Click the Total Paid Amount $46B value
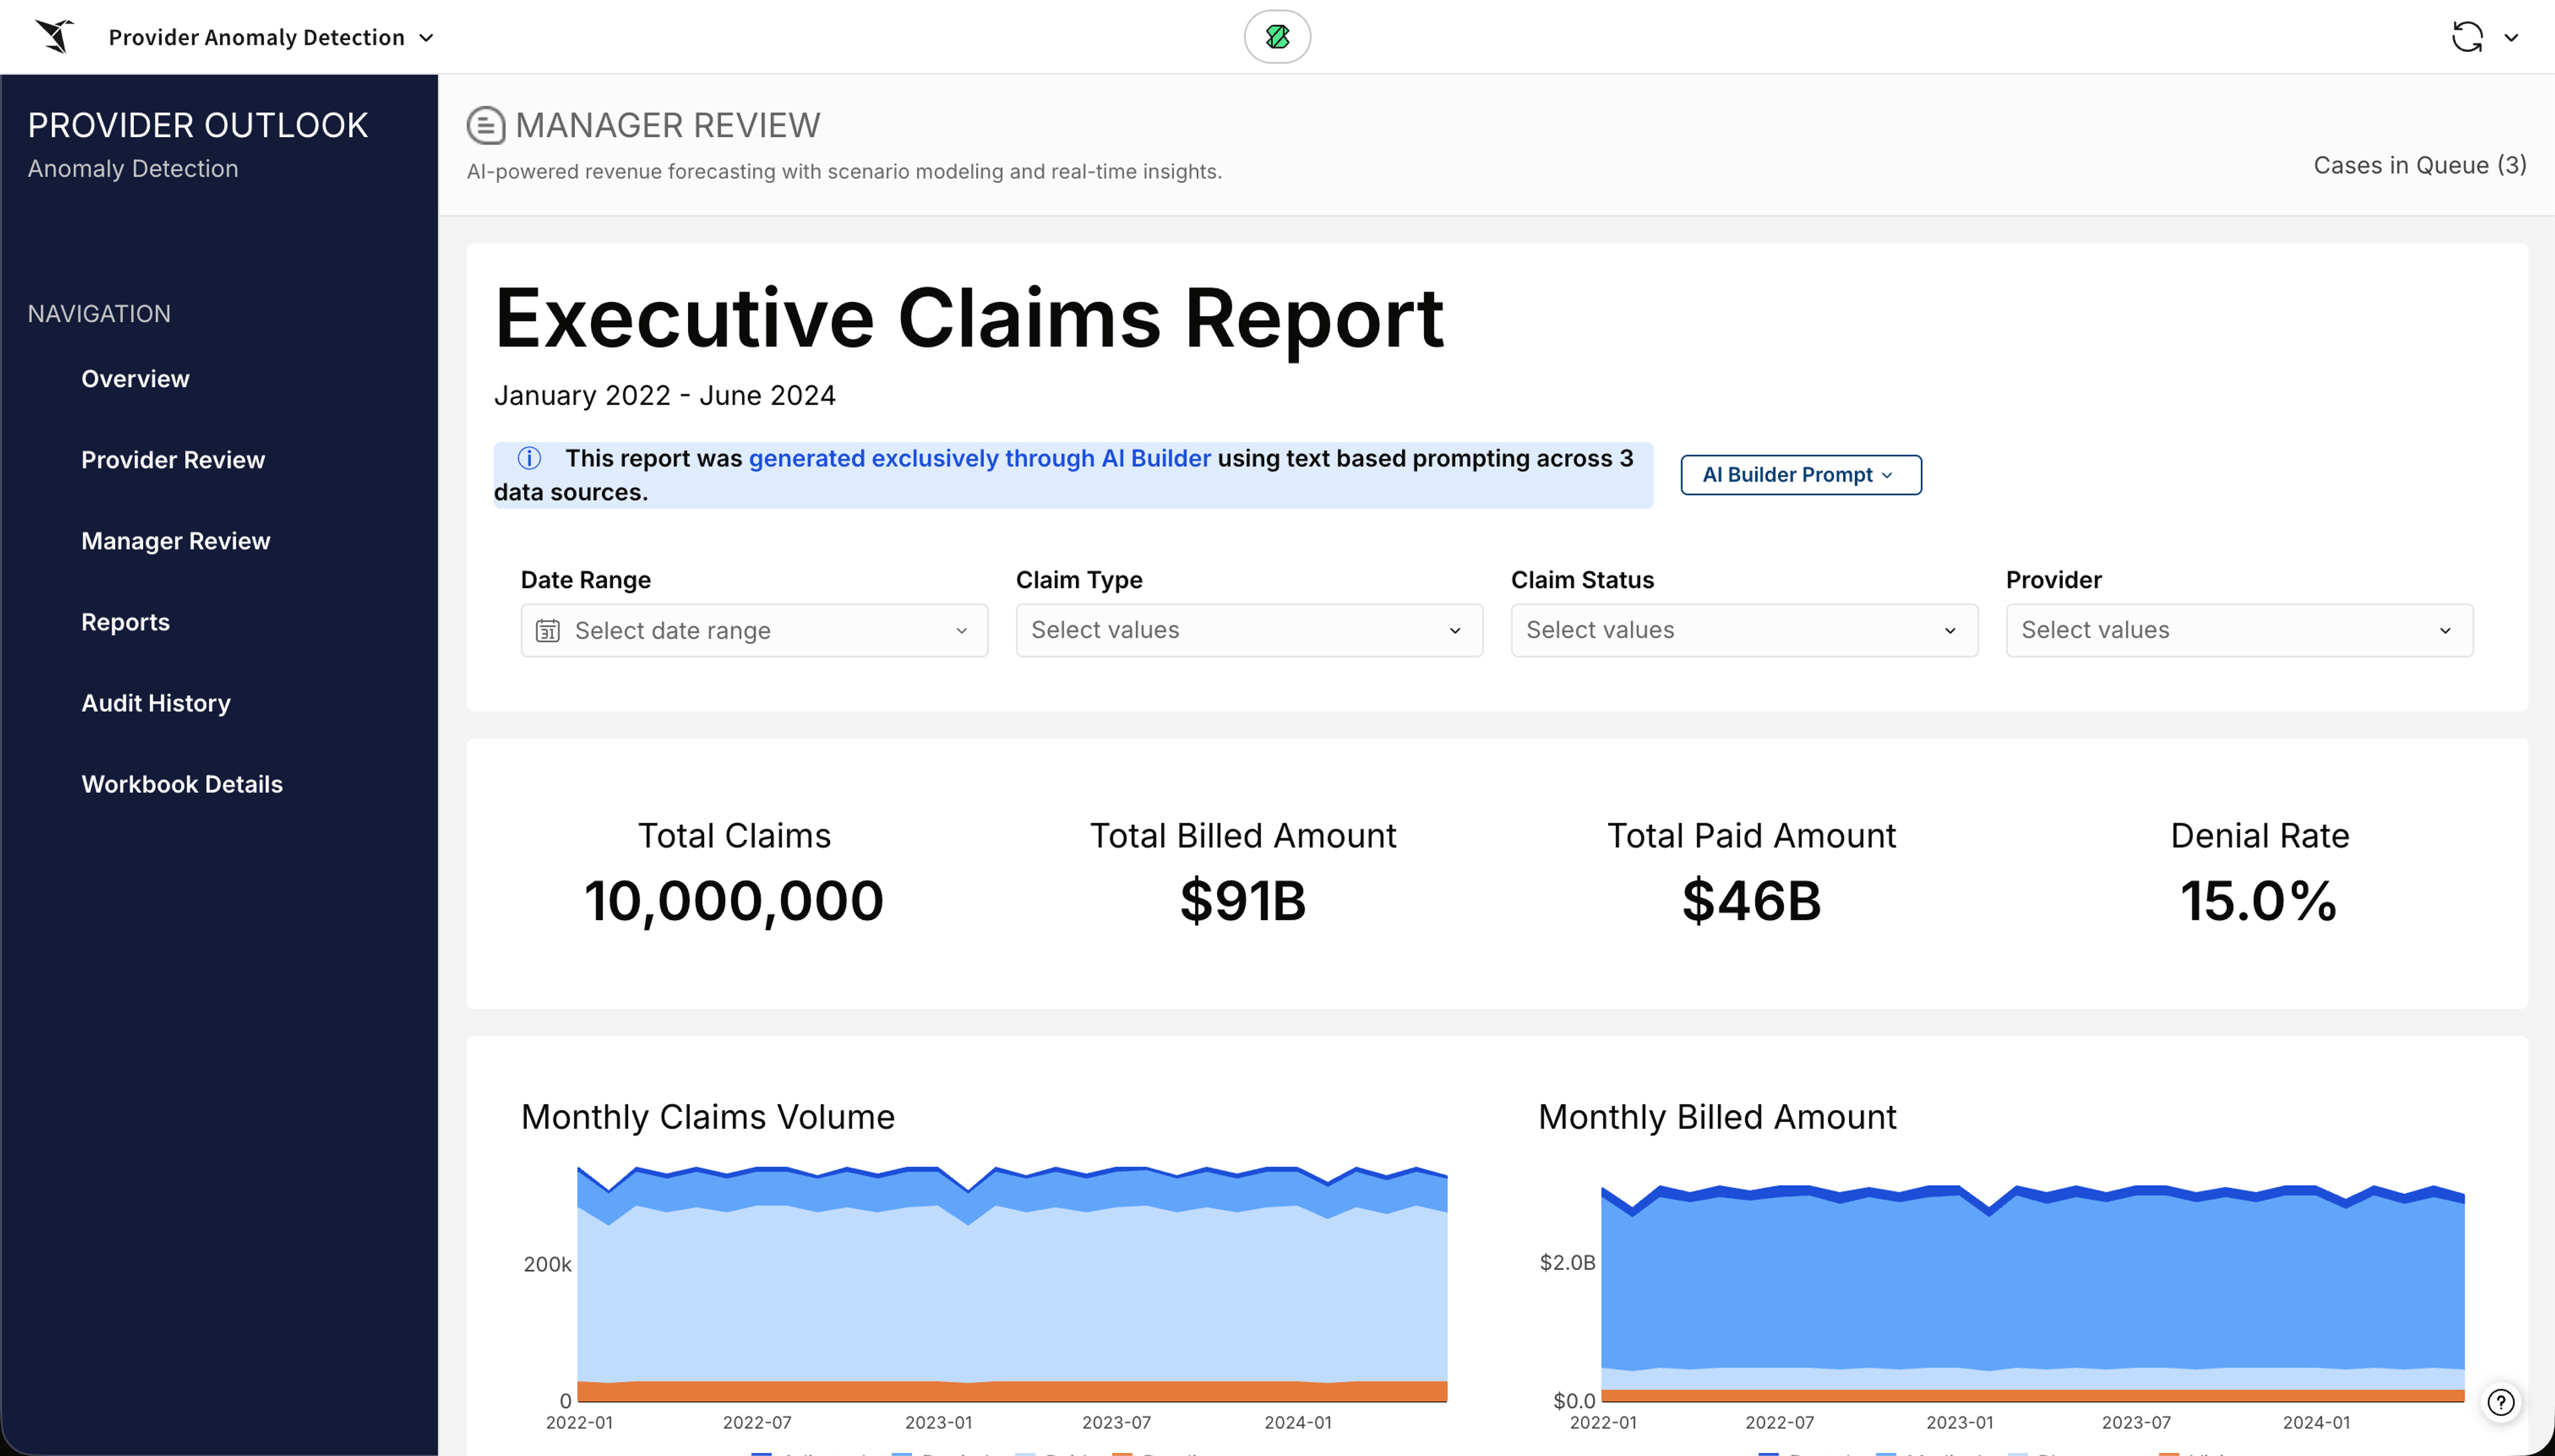 1752,901
